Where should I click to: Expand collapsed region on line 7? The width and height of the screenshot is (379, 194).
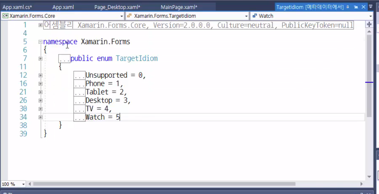coord(40,58)
